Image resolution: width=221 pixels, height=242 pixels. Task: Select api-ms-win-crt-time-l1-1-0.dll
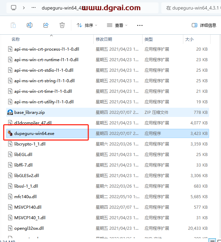click(108, 91)
